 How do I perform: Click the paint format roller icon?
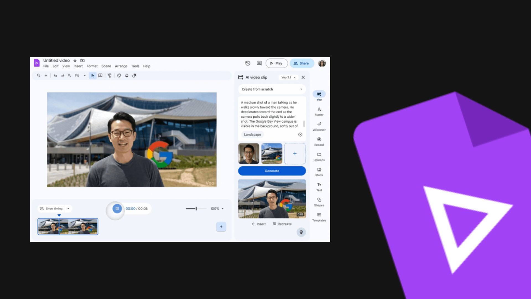tap(110, 76)
